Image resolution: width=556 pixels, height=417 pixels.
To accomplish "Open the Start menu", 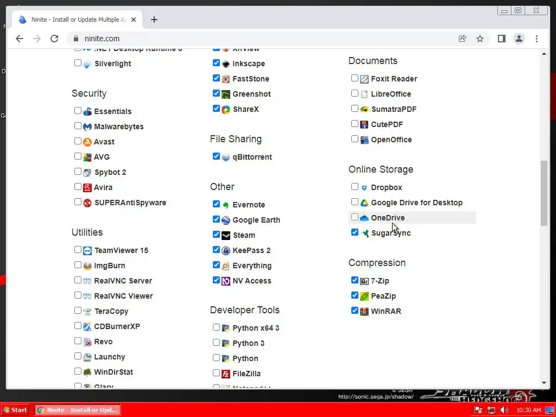I will [15, 410].
